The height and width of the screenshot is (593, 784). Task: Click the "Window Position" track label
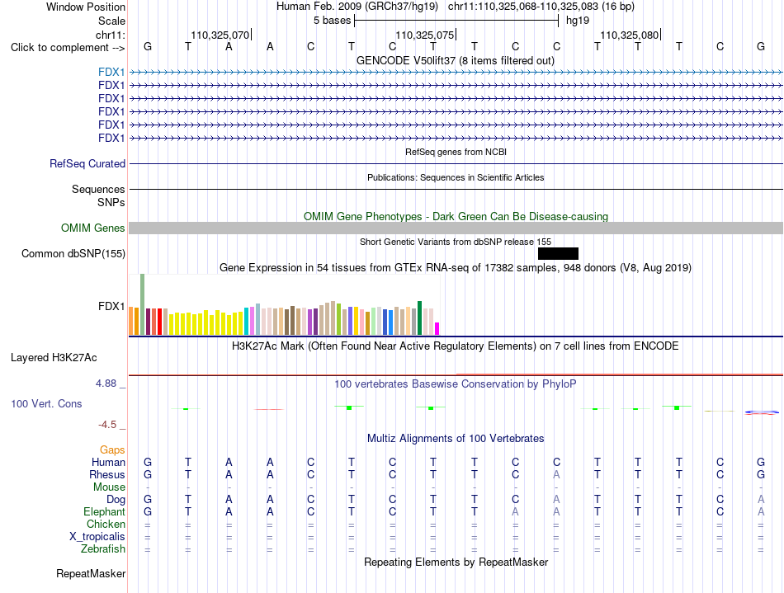click(86, 7)
